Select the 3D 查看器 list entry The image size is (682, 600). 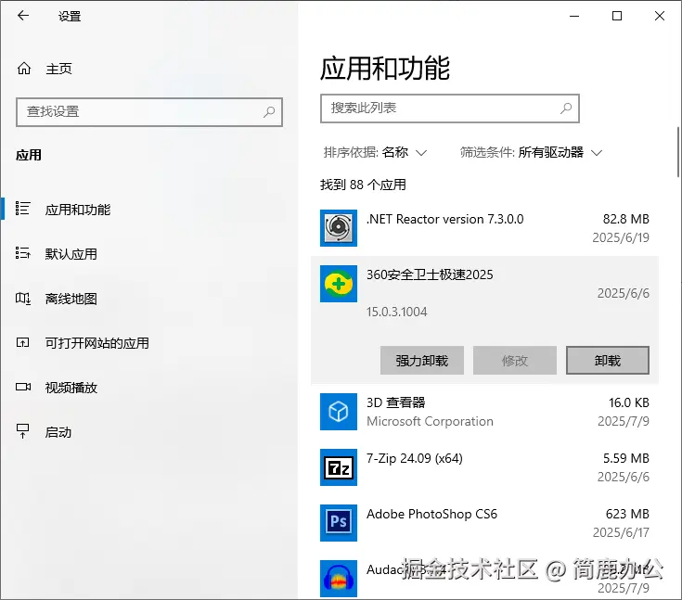click(x=484, y=412)
